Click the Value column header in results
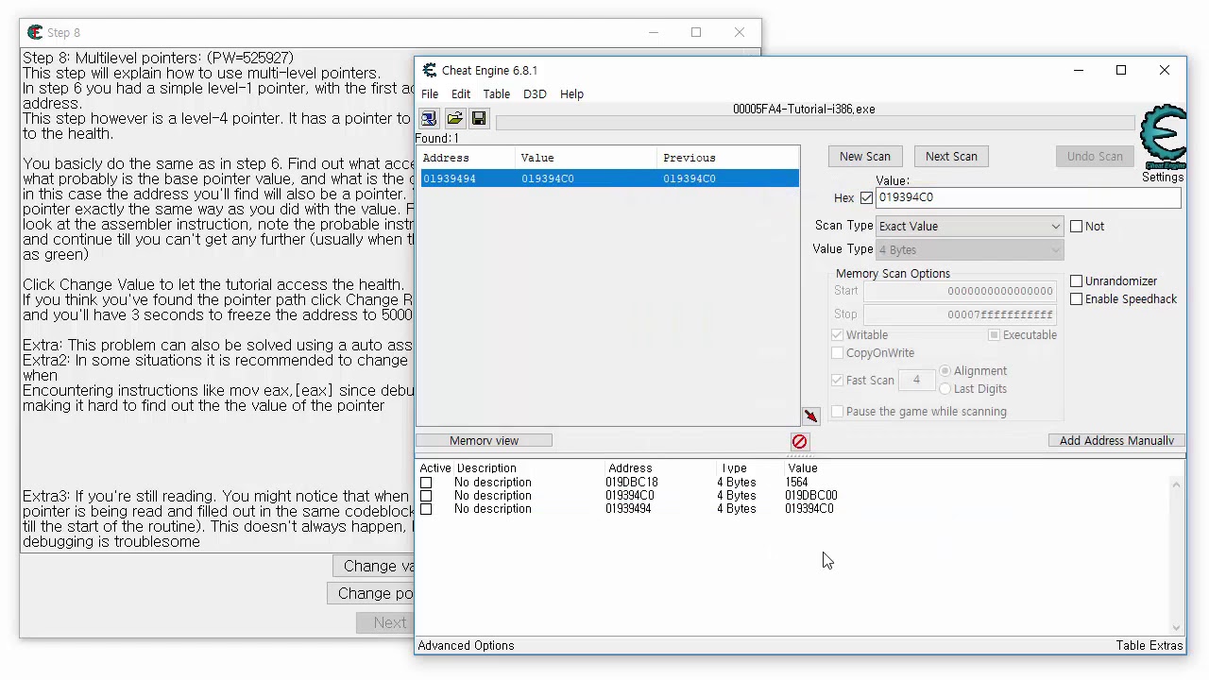The height and width of the screenshot is (680, 1209). coord(586,158)
